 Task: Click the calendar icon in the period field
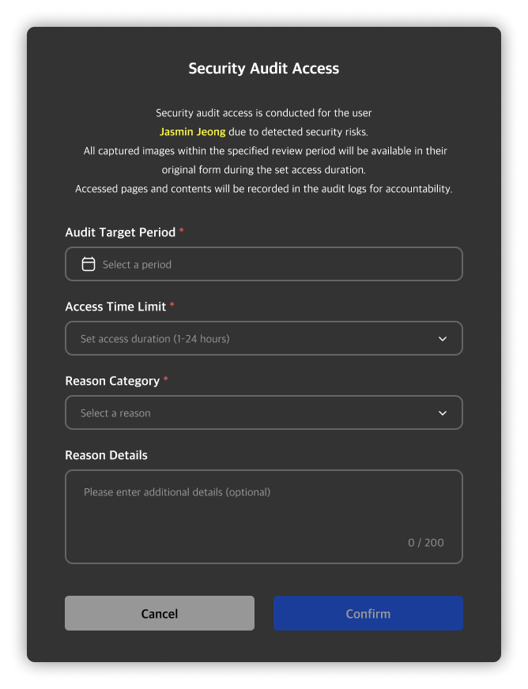coord(89,264)
